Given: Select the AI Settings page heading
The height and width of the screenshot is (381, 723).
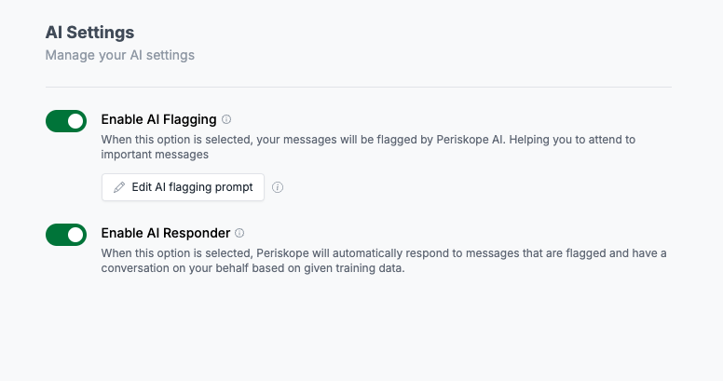Looking at the screenshot, I should pyautogui.click(x=90, y=33).
